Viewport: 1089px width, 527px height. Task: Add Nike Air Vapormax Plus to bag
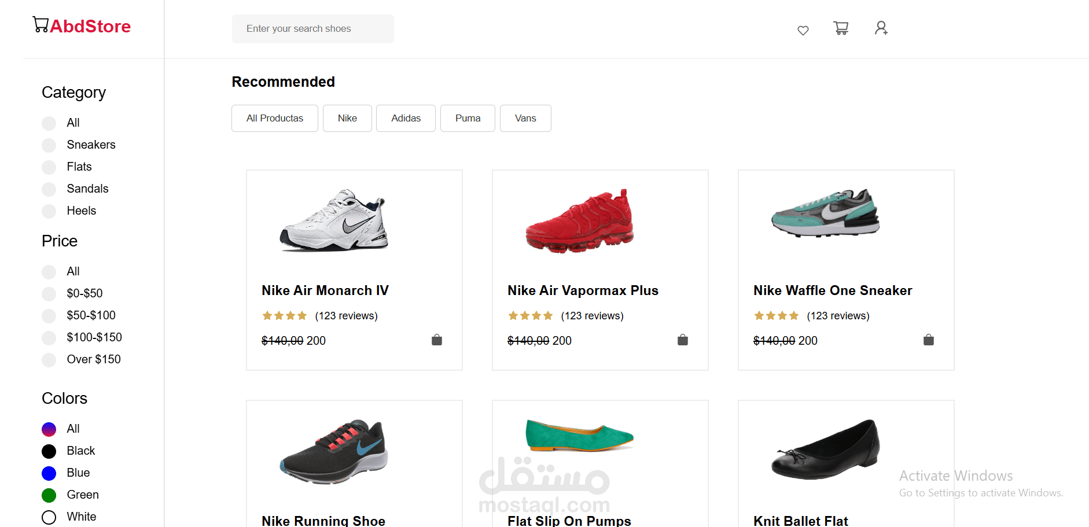point(683,340)
